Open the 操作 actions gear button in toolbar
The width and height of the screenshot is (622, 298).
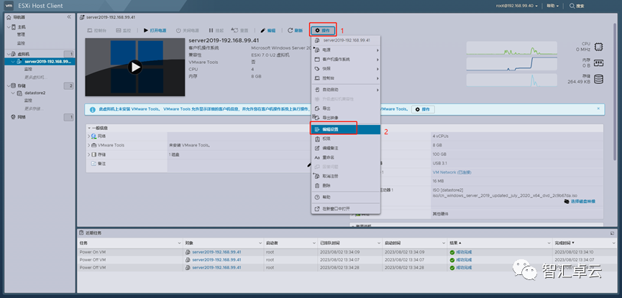tap(322, 30)
